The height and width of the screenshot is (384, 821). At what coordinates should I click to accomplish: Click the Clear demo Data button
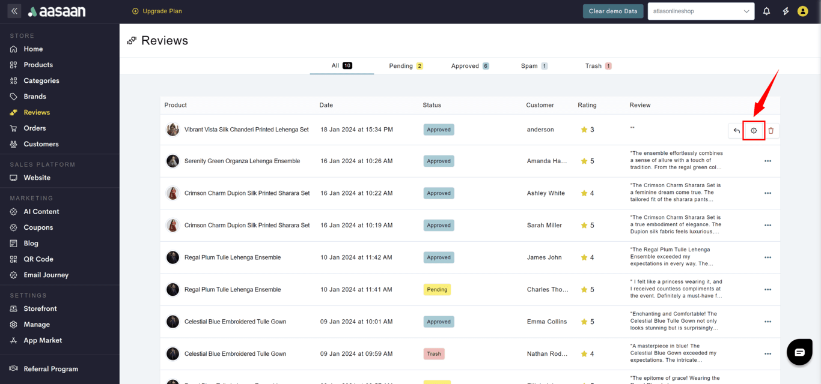[613, 11]
